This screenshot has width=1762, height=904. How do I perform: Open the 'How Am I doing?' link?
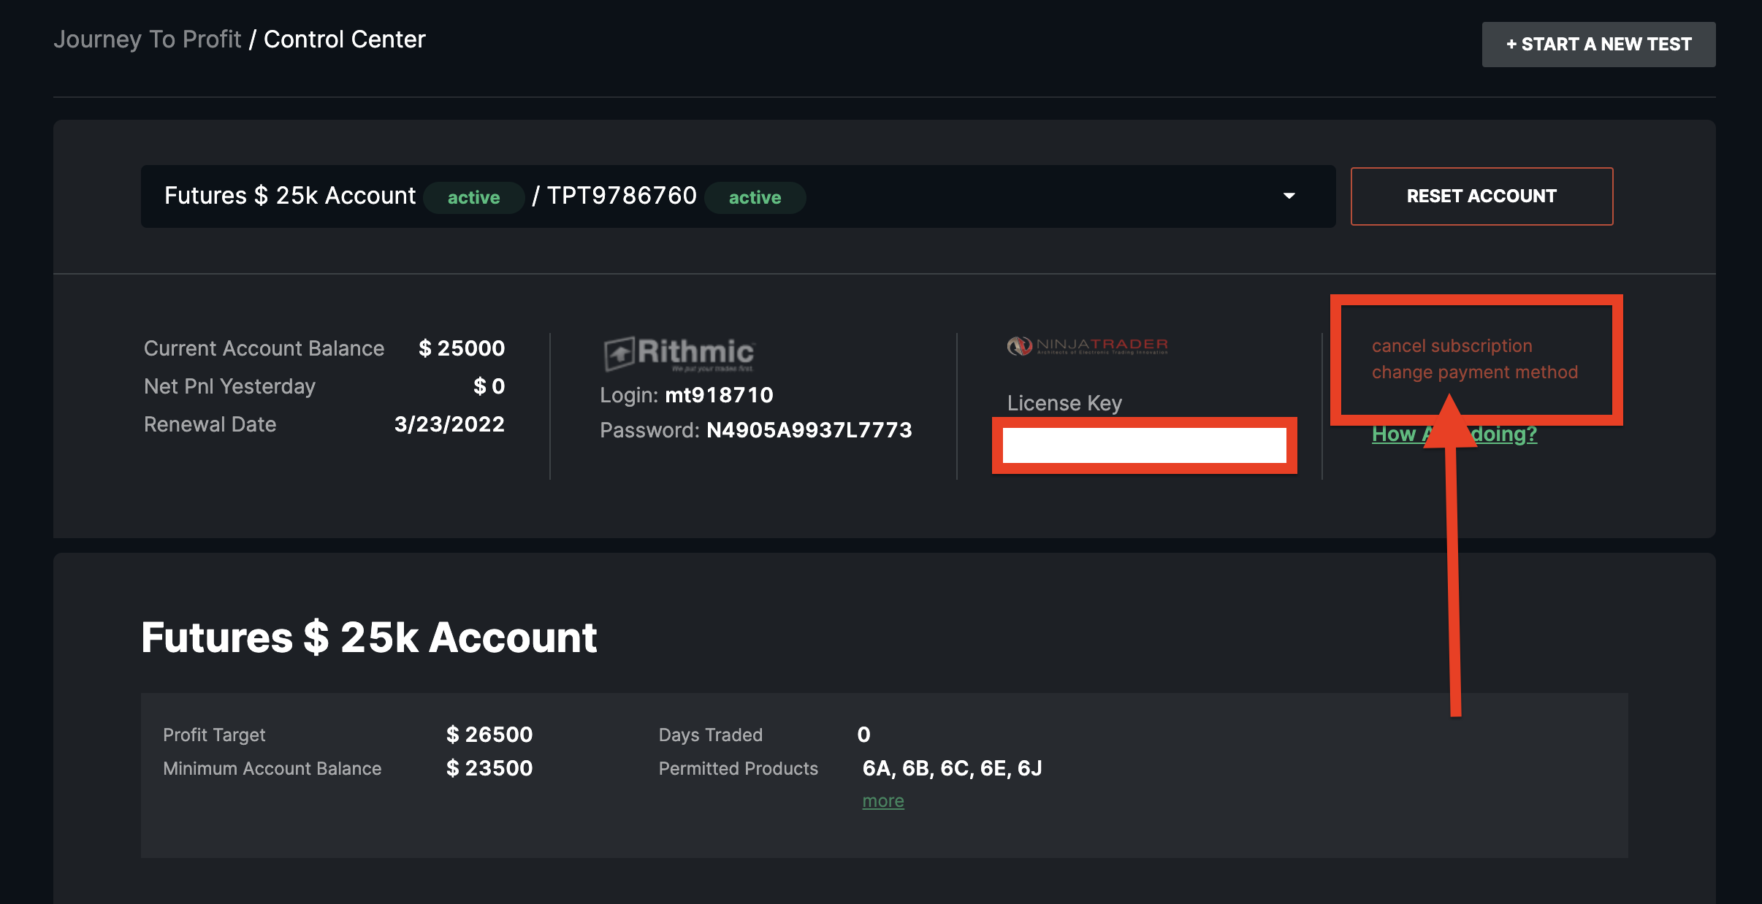point(1454,434)
